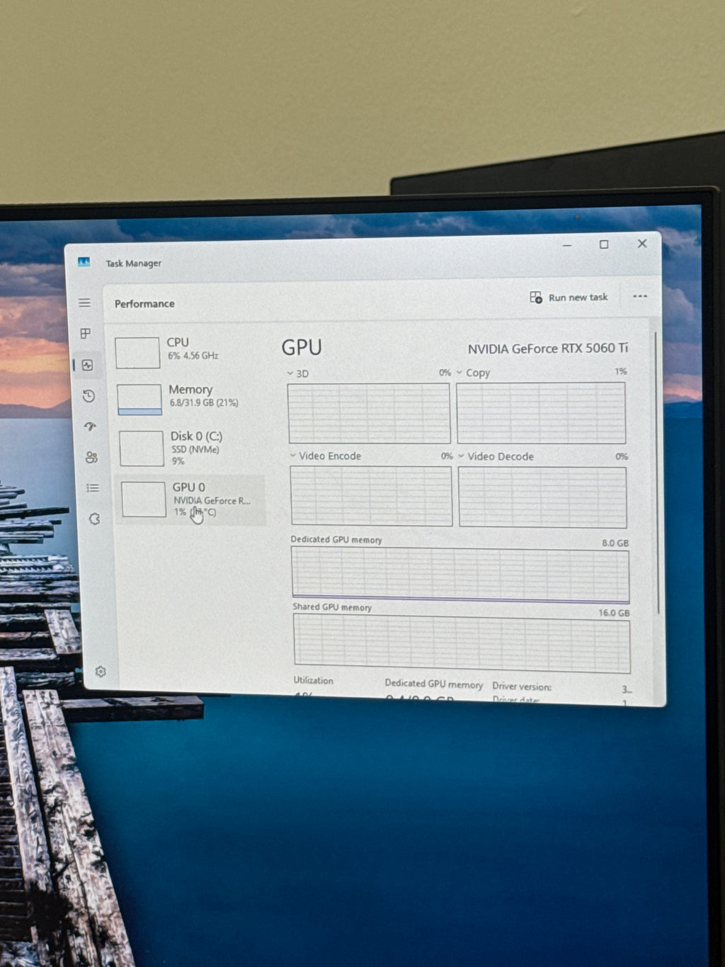This screenshot has height=967, width=725.
Task: Select the GPU 0 performance item
Action: tap(191, 499)
